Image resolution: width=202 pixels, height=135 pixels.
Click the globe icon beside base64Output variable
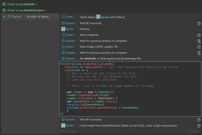pyautogui.click(x=4, y=10)
